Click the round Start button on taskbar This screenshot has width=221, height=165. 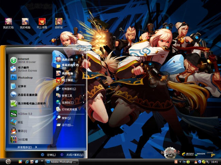[x=8, y=162]
